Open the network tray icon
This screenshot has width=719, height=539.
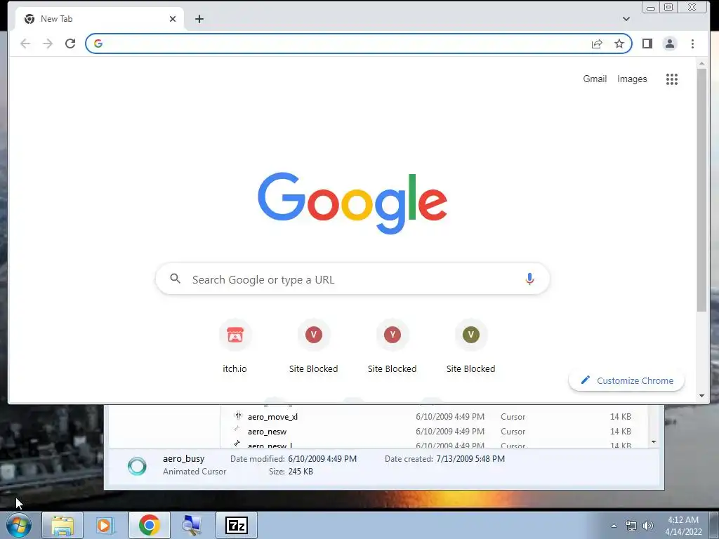631,526
